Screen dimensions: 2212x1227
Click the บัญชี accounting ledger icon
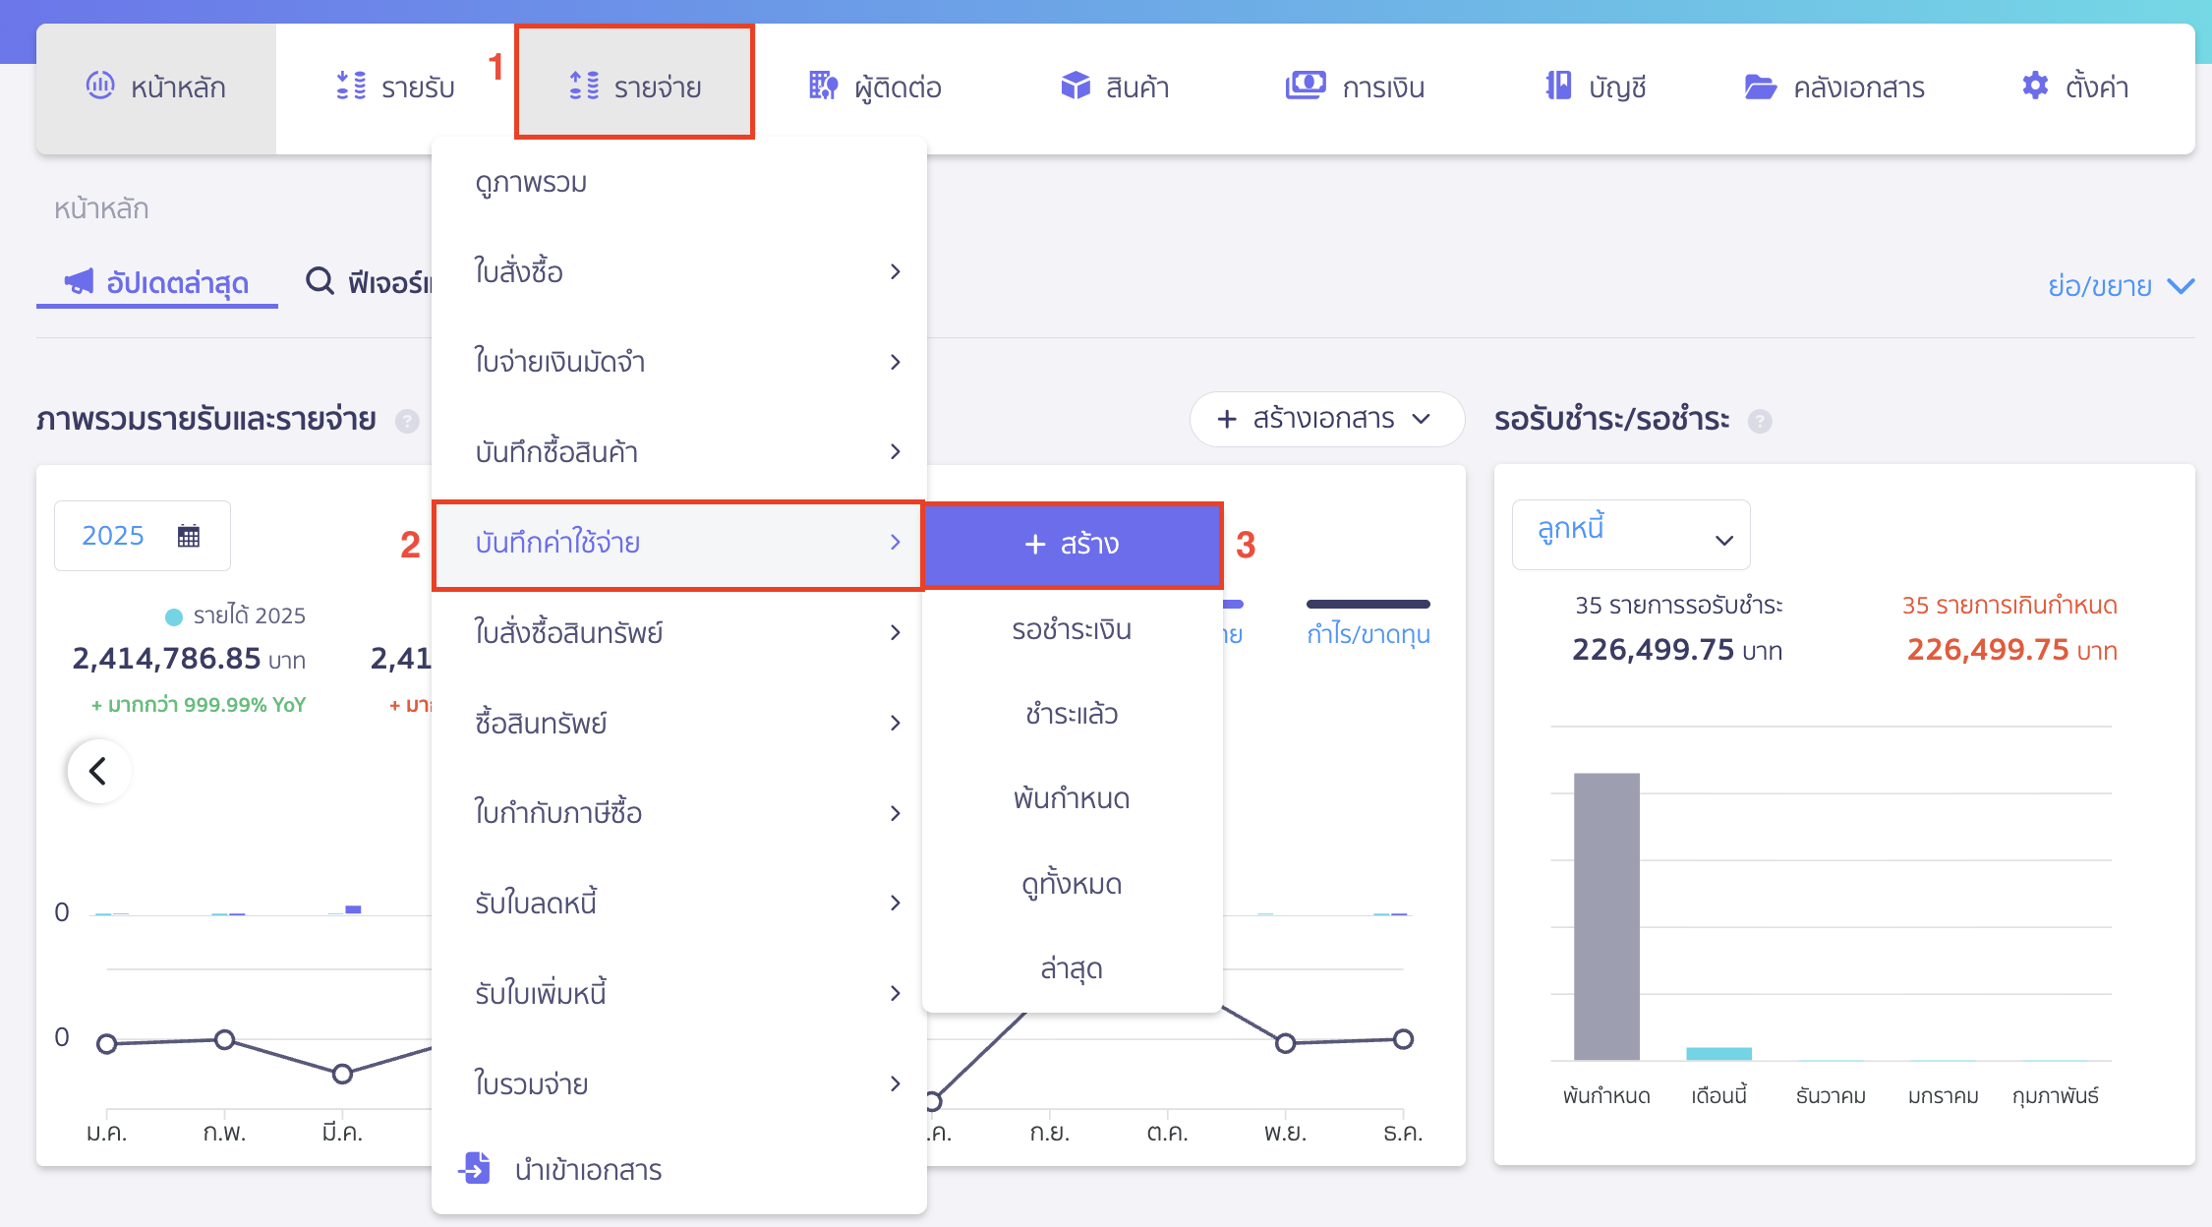(x=1557, y=87)
